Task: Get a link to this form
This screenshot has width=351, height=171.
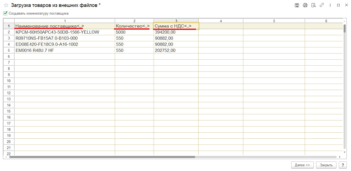Action: point(322,5)
